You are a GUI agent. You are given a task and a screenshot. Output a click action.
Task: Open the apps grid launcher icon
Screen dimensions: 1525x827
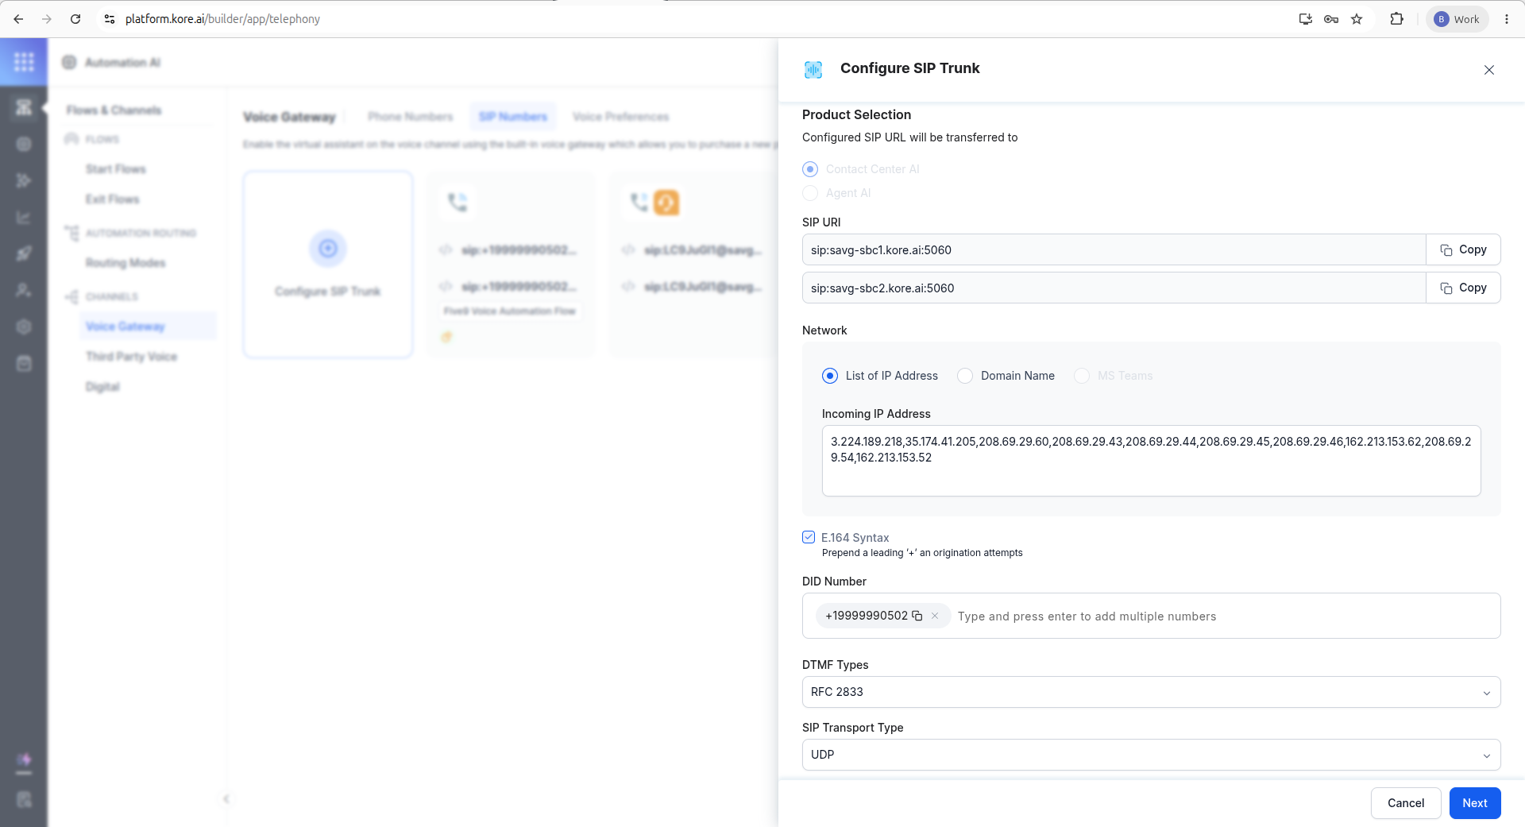tap(24, 62)
